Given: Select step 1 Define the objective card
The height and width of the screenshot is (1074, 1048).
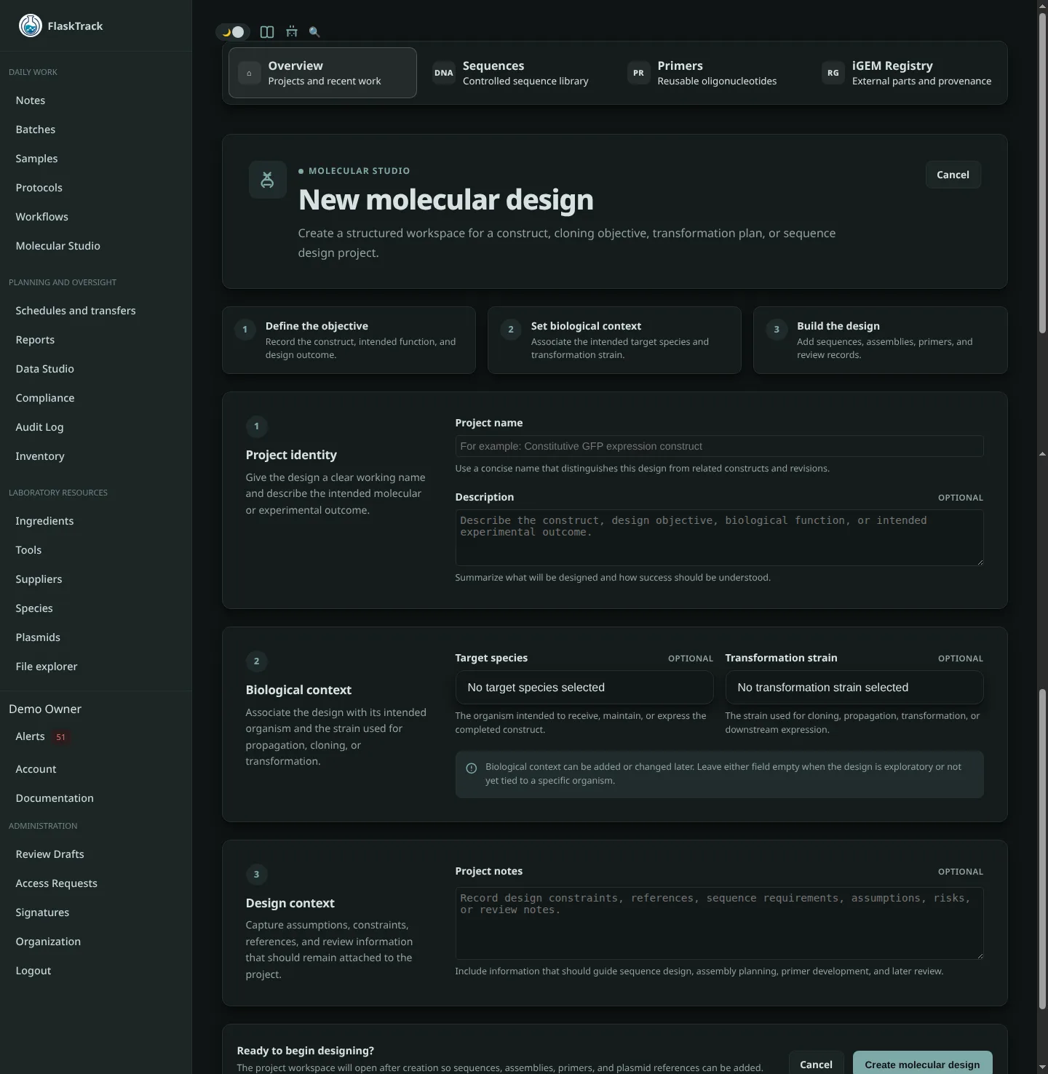Looking at the screenshot, I should pos(349,340).
